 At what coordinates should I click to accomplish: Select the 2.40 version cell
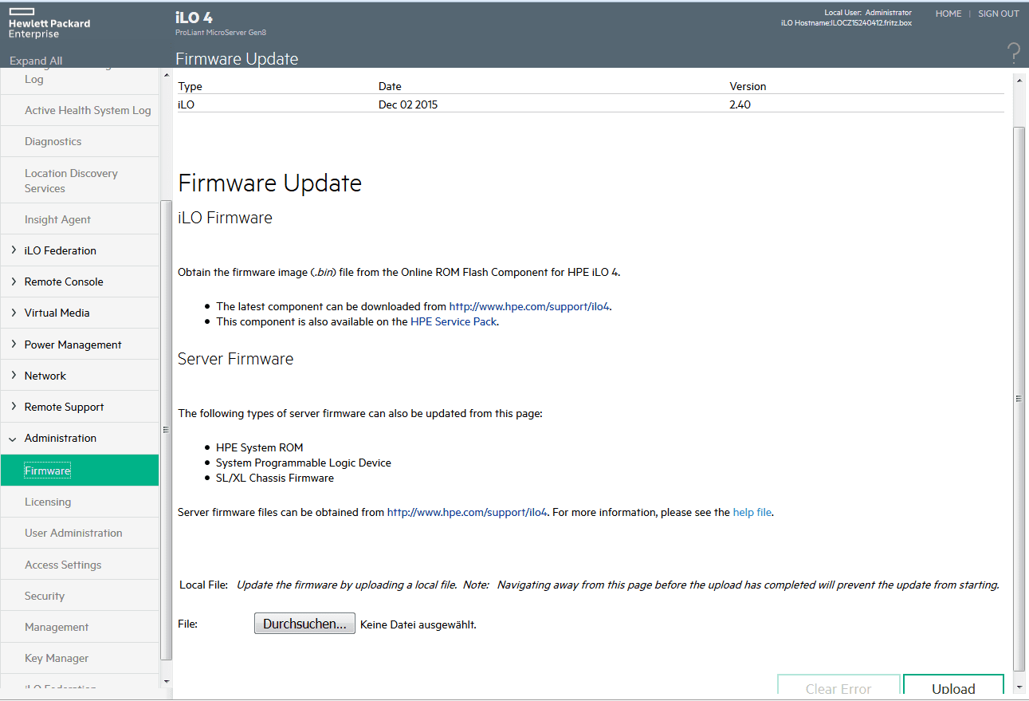(740, 104)
